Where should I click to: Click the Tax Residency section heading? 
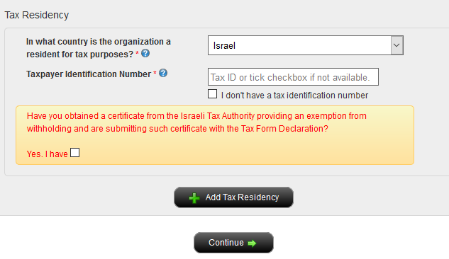coord(37,15)
